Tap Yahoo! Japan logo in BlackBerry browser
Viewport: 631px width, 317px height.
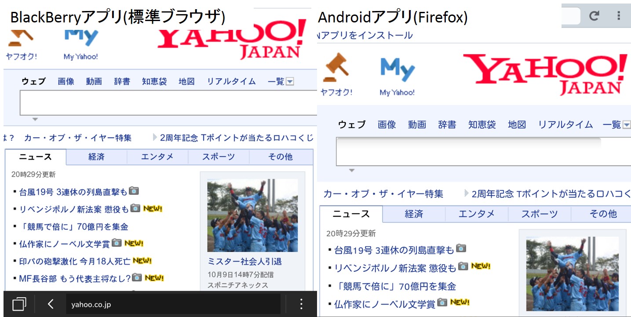pyautogui.click(x=232, y=39)
